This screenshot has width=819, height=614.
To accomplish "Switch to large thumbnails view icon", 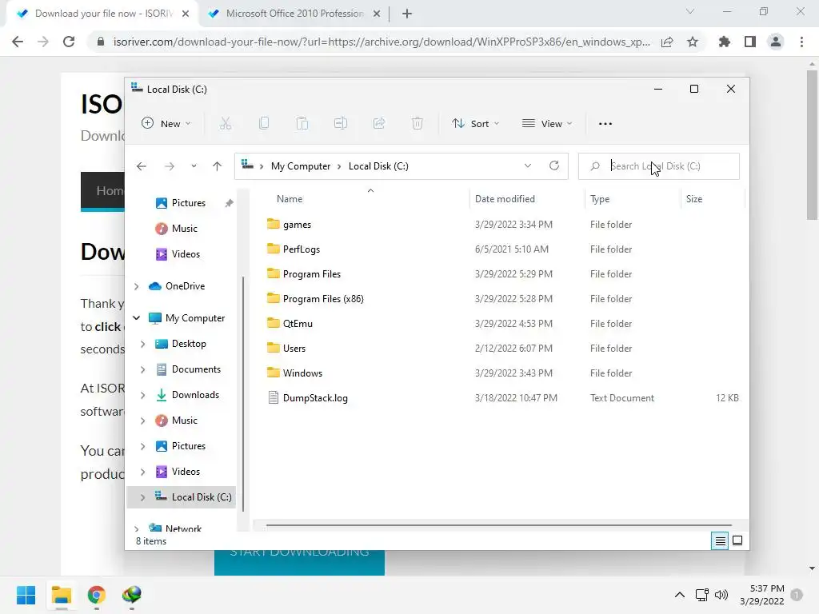I will (x=737, y=541).
